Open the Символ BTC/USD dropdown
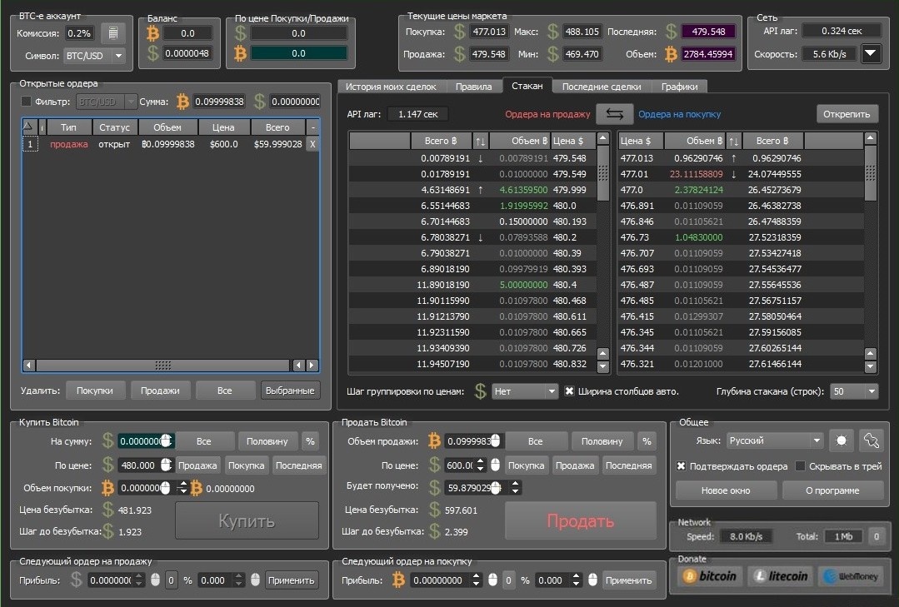 tap(94, 56)
